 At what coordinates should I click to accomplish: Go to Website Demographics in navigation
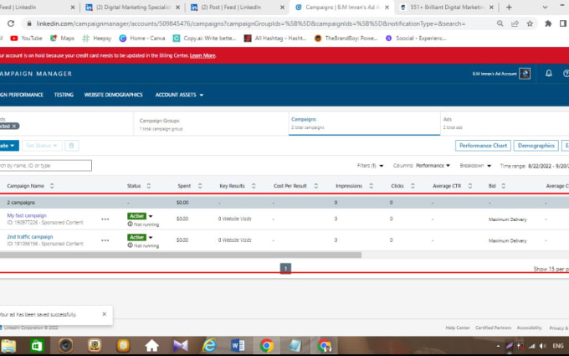(113, 95)
